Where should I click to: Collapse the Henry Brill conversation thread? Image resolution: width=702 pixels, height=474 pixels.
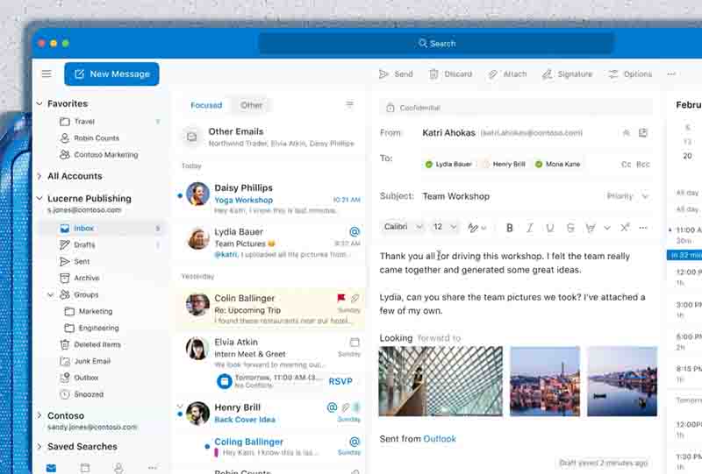point(180,407)
